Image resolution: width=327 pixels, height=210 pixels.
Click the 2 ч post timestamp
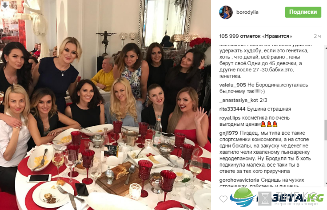[317, 36]
